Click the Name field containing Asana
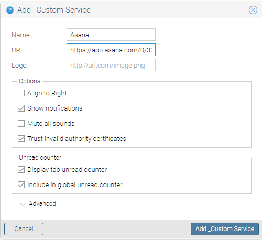This screenshot has width=262, height=240. click(x=111, y=35)
